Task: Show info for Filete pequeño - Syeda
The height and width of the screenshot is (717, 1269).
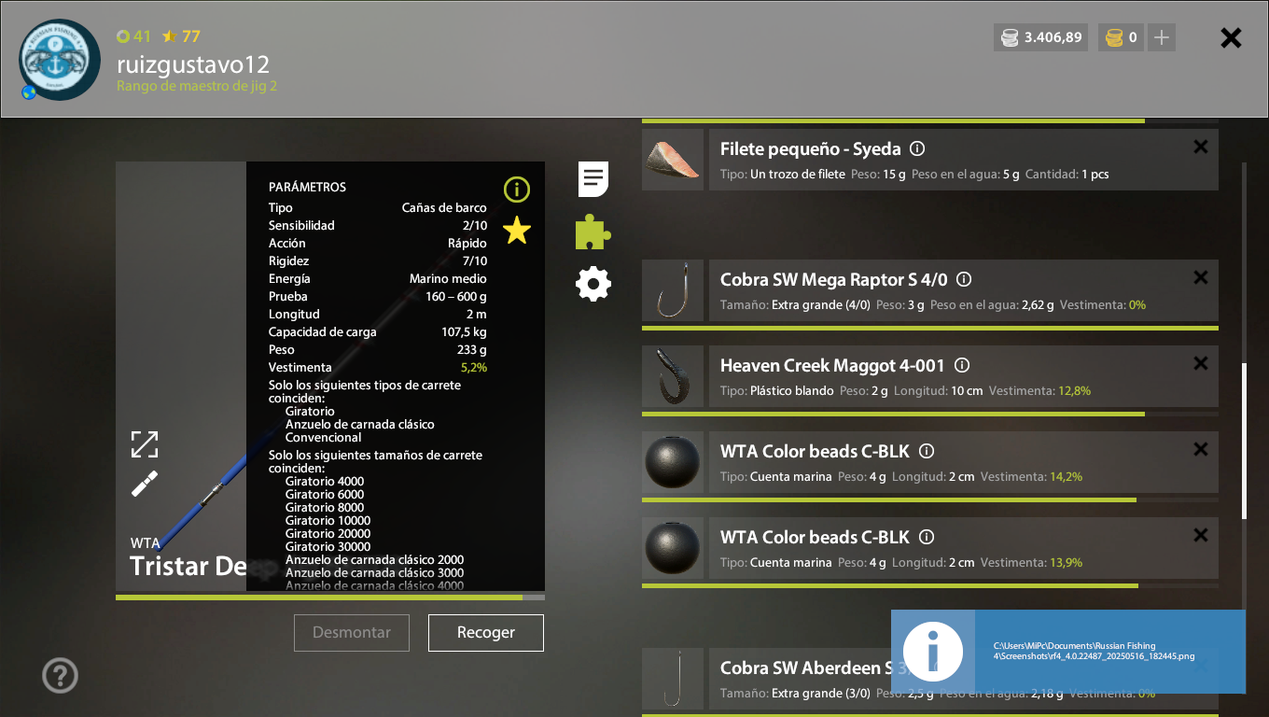Action: (x=917, y=148)
